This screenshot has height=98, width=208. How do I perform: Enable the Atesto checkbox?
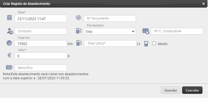point(154,43)
